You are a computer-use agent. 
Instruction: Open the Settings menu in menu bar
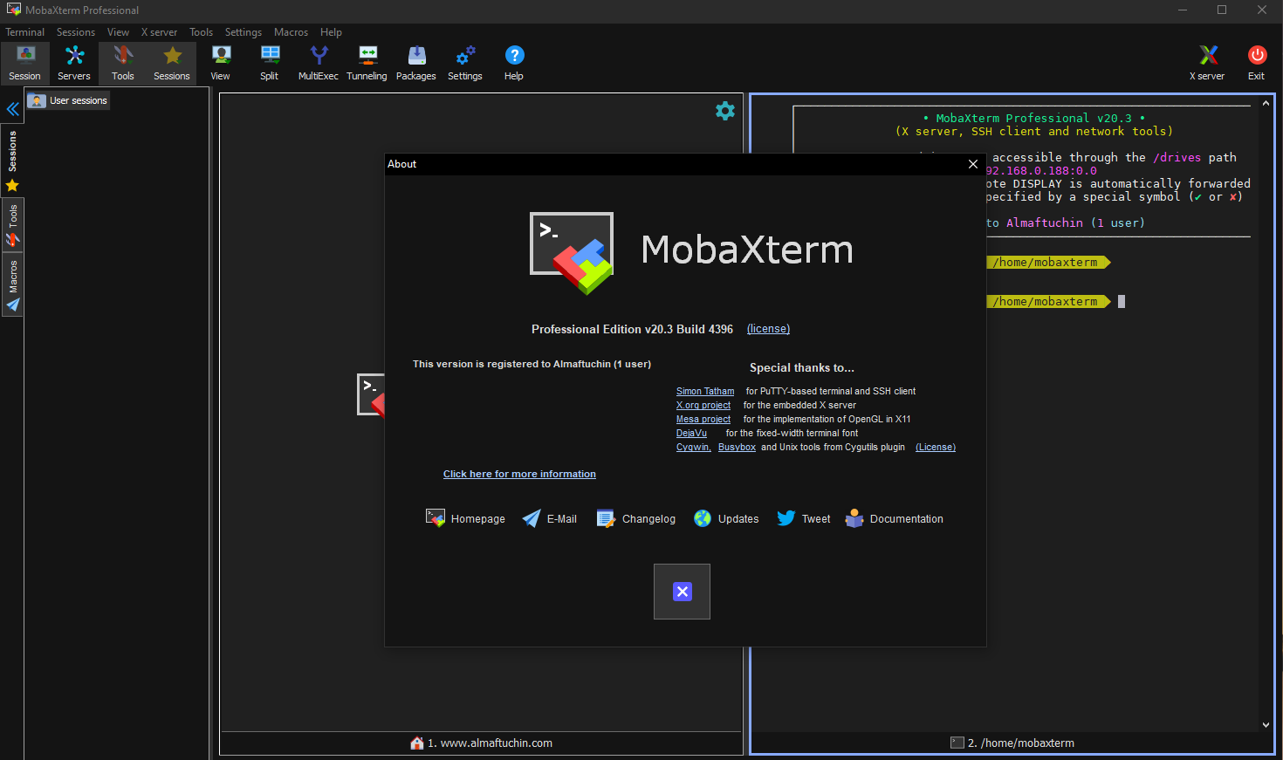pos(244,32)
